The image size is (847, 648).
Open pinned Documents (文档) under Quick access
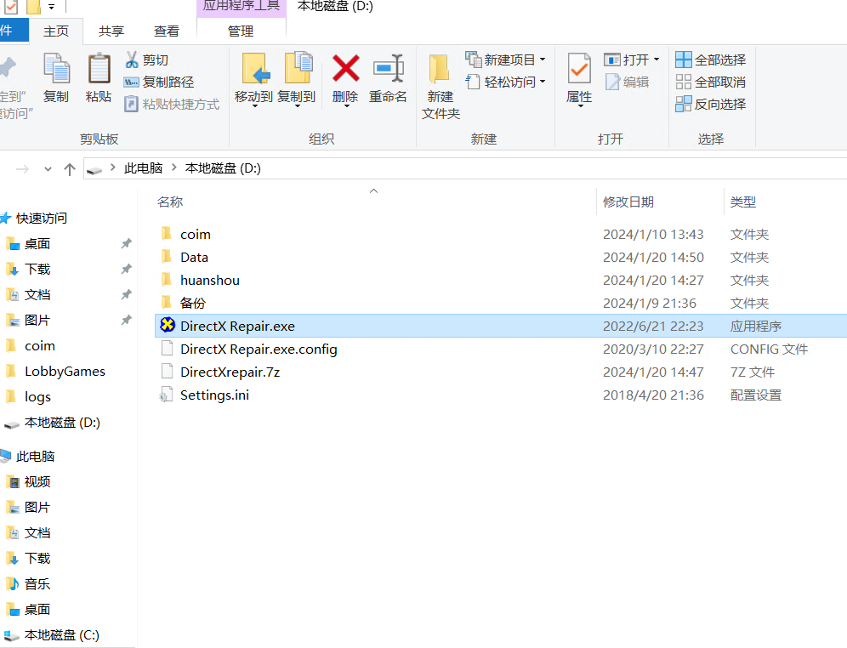coord(37,295)
